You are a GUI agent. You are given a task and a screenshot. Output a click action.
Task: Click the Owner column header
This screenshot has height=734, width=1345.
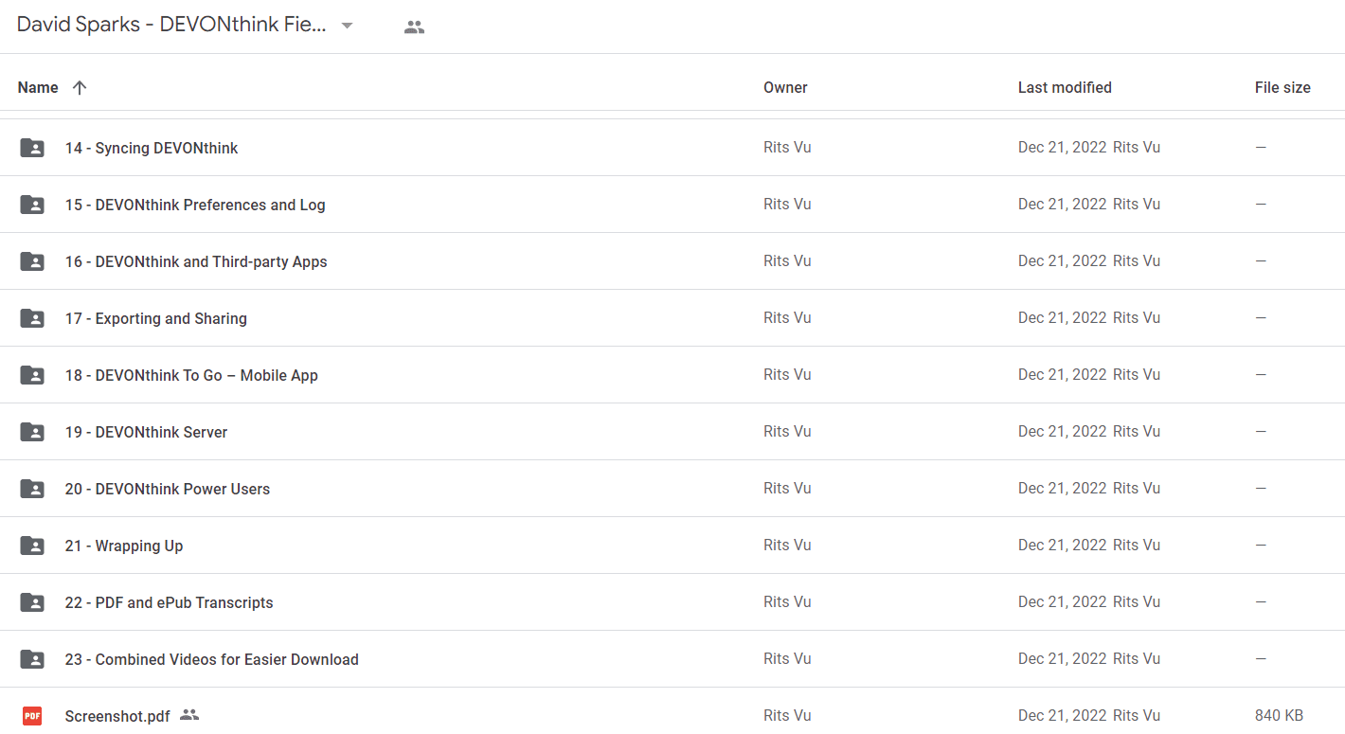point(785,87)
